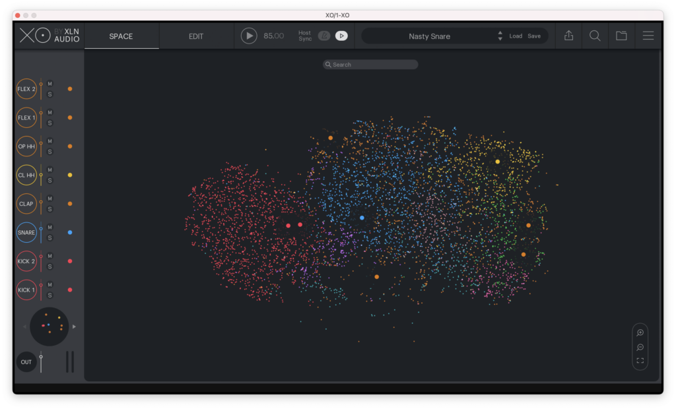Image resolution: width=676 pixels, height=409 pixels.
Task: Click the sample Search field
Action: coord(370,65)
